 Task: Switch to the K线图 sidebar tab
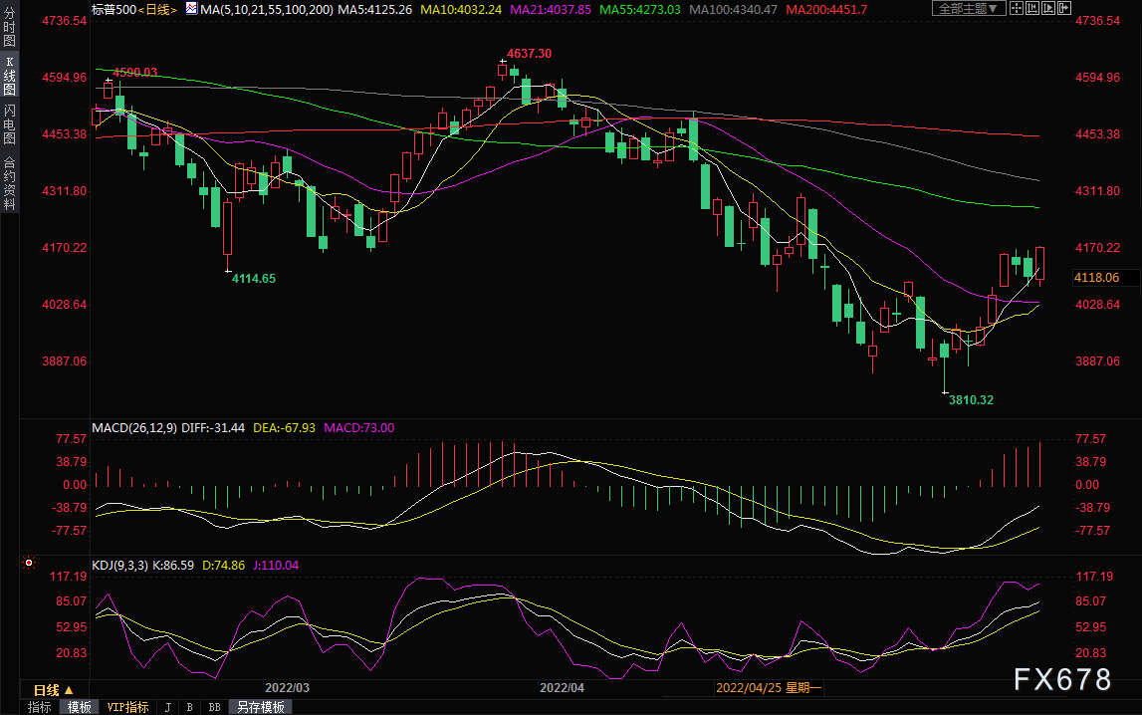[x=10, y=76]
